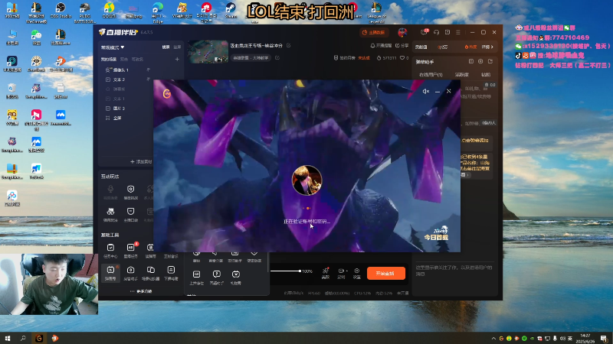Toggle visibility of 摄像头 1 source
Viewport: 613px width, 344px height.
148,70
